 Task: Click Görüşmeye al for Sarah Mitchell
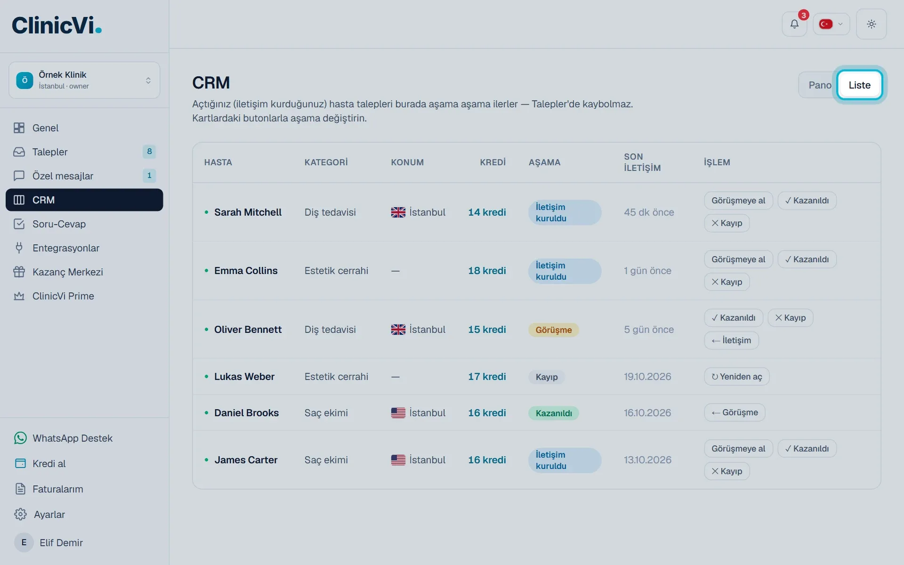coord(738,201)
